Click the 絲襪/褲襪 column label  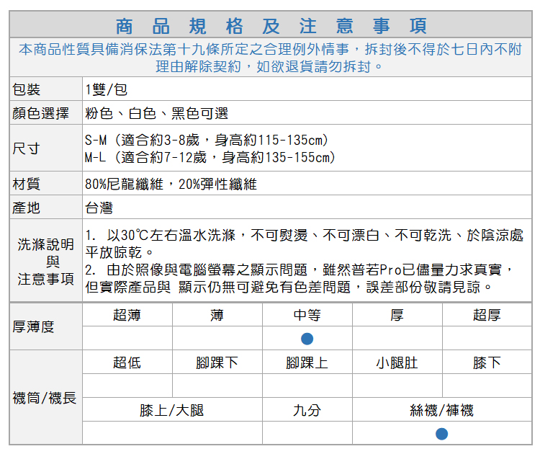coord(442,410)
